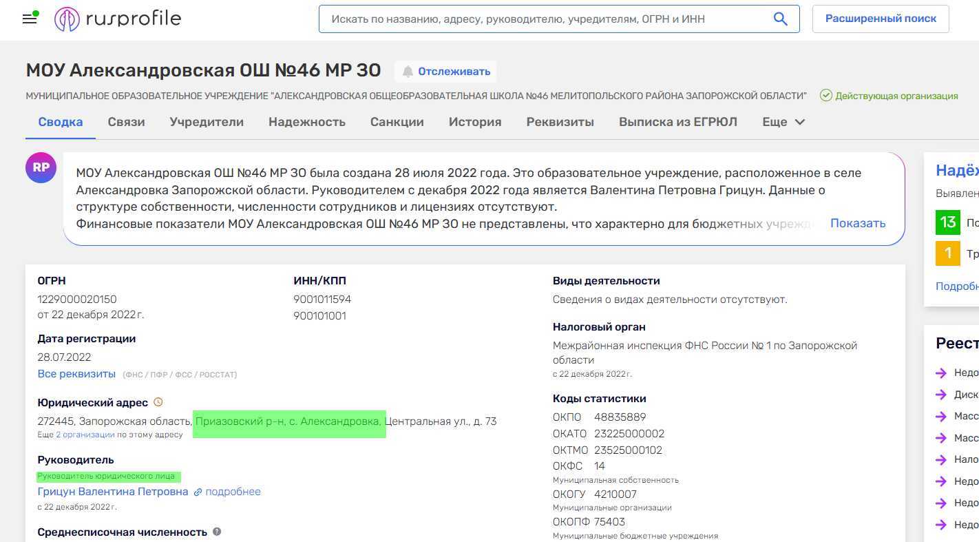Click the magnifier search icon
The width and height of the screenshot is (979, 542).
(780, 19)
